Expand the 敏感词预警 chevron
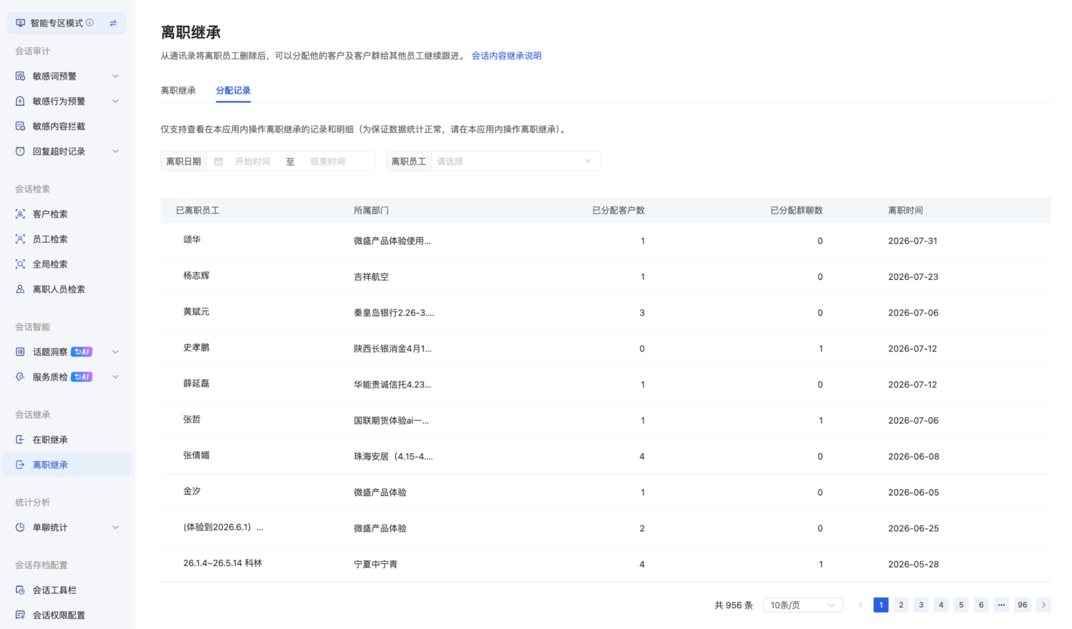Image resolution: width=1072 pixels, height=629 pixels. [115, 76]
